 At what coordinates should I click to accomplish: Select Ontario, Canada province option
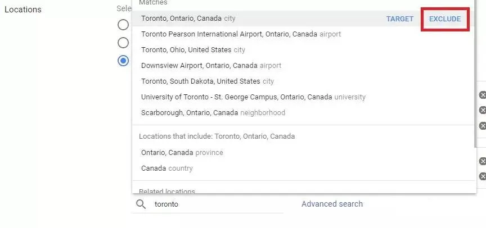point(182,153)
